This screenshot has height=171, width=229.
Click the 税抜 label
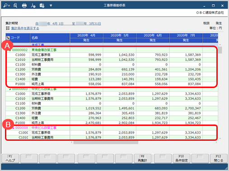tap(206, 23)
